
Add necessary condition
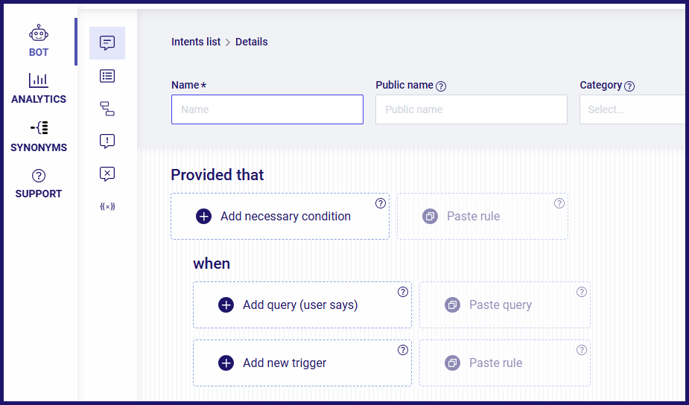click(x=280, y=216)
